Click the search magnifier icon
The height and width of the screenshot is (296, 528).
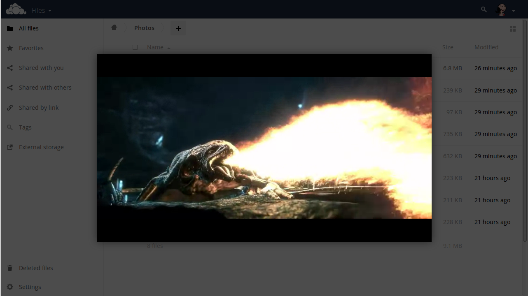pos(484,9)
